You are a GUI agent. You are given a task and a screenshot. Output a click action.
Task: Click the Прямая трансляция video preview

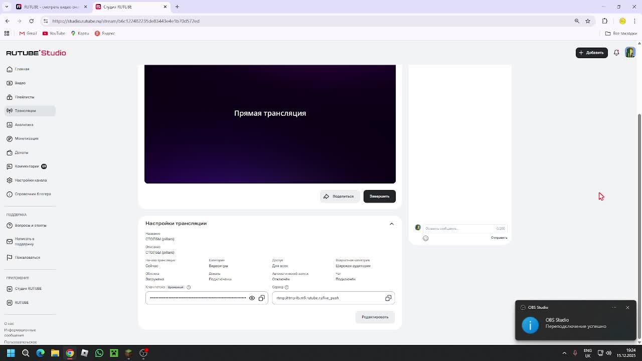click(270, 124)
